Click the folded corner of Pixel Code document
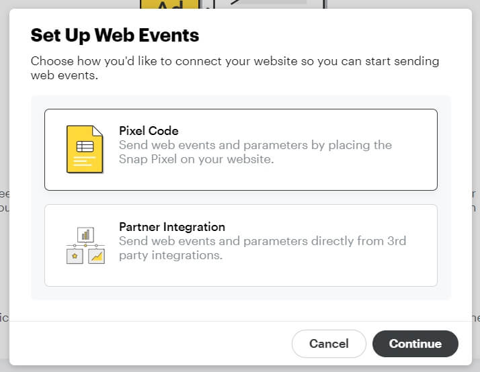The width and height of the screenshot is (480, 372). (x=97, y=130)
